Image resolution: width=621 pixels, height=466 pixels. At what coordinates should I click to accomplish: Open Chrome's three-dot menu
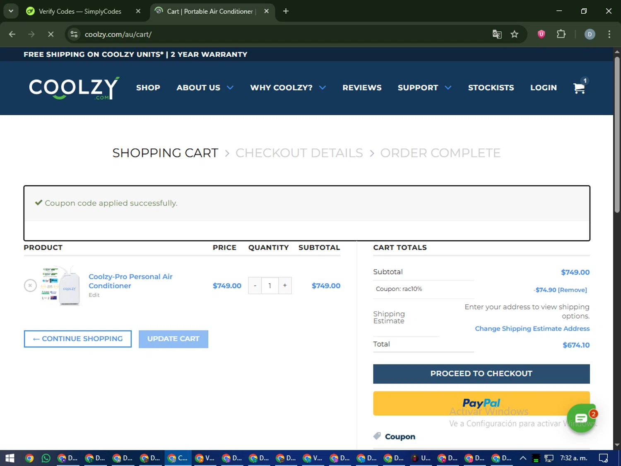coord(609,34)
